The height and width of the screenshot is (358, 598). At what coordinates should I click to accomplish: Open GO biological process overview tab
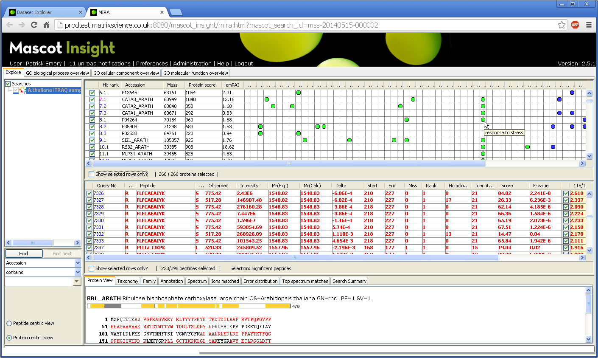tap(57, 73)
